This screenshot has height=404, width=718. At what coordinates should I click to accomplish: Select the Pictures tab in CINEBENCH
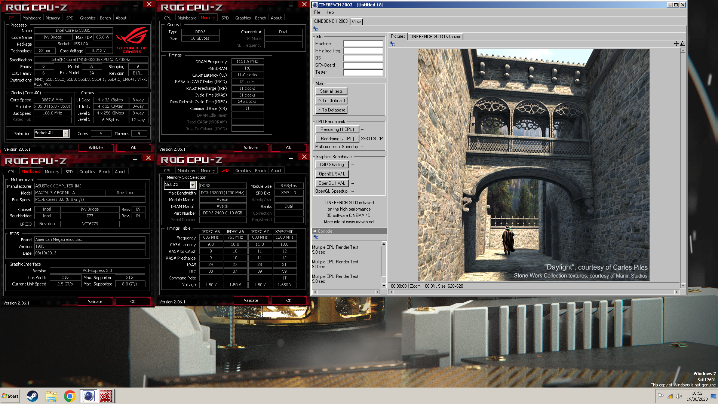tap(398, 36)
